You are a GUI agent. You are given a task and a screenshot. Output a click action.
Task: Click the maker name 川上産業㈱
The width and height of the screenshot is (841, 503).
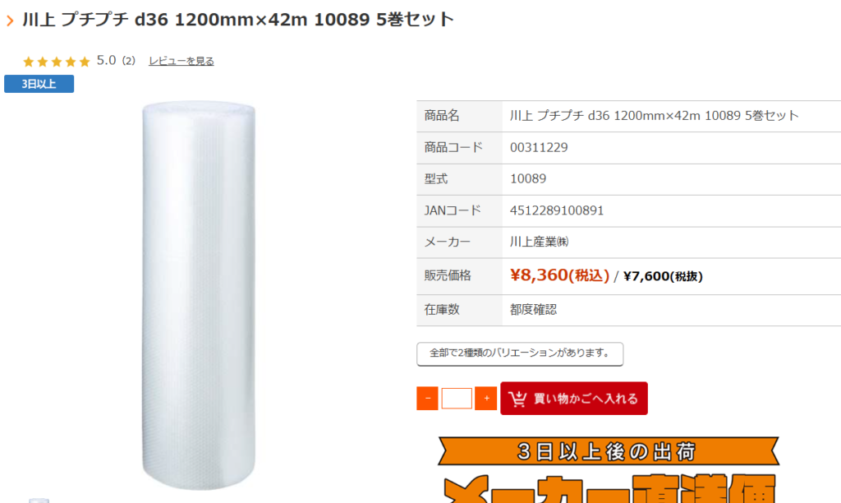point(539,242)
